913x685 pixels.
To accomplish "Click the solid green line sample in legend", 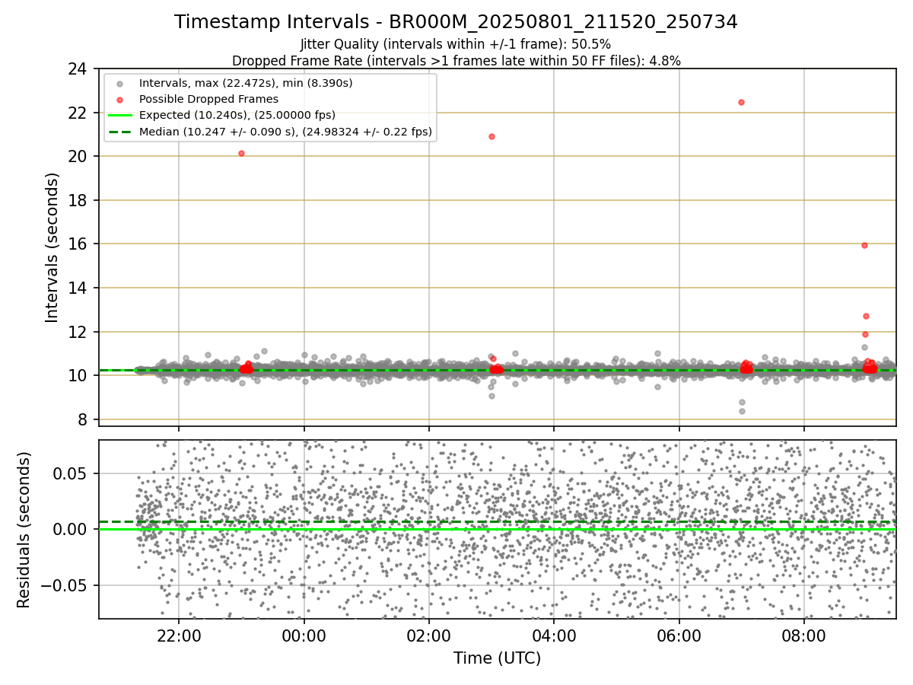I will pyautogui.click(x=119, y=116).
